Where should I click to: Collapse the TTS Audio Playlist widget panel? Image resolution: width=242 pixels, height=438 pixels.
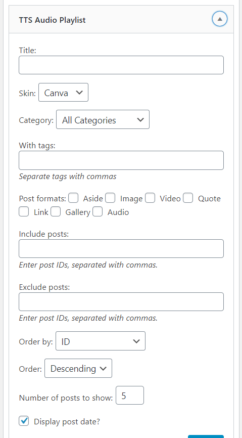[x=220, y=19]
